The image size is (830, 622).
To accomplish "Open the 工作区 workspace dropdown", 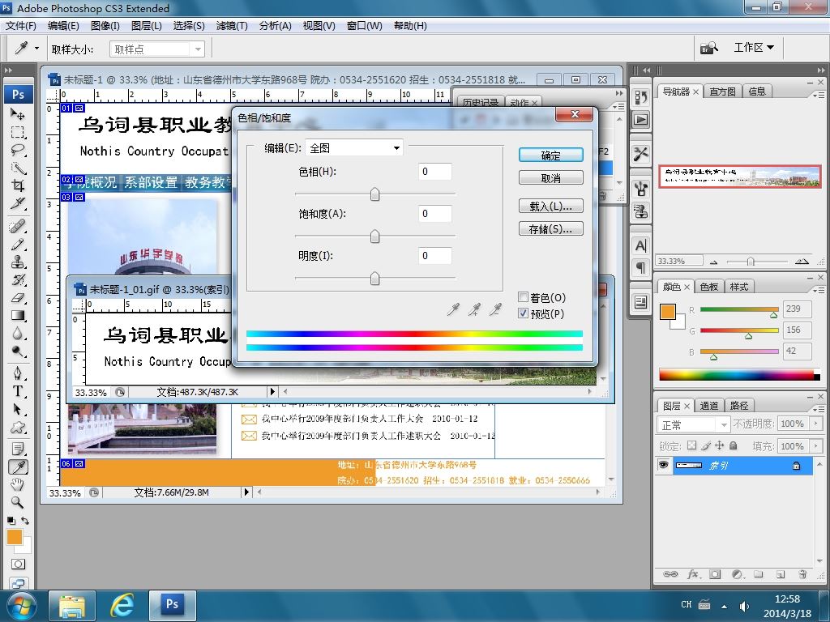I will (x=754, y=48).
